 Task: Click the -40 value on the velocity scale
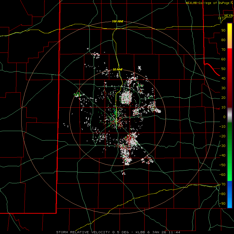[222, 155]
